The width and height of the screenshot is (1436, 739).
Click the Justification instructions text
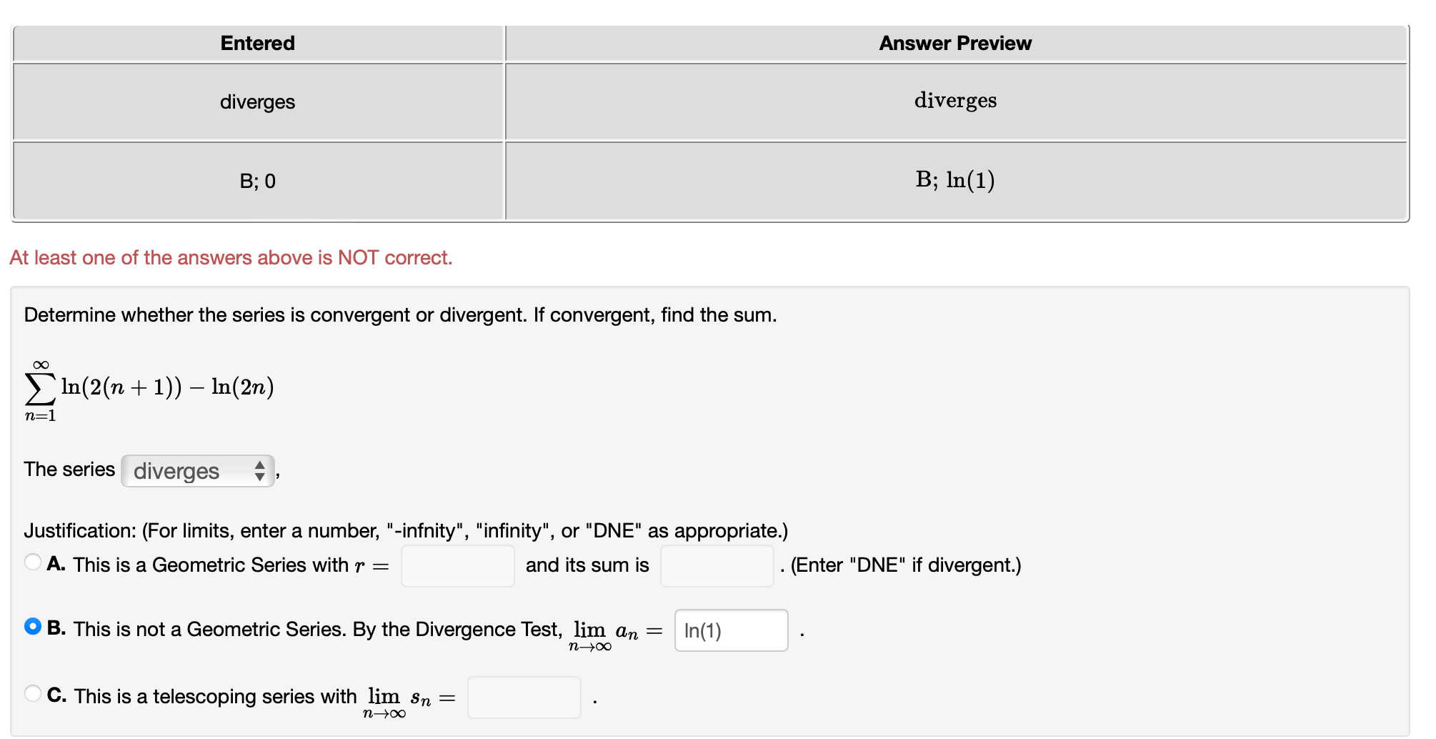tap(406, 530)
